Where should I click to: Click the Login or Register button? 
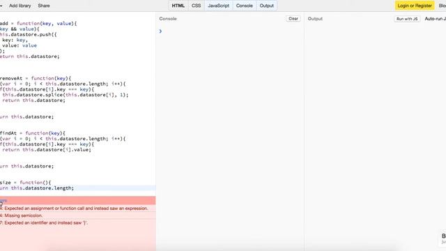click(415, 6)
